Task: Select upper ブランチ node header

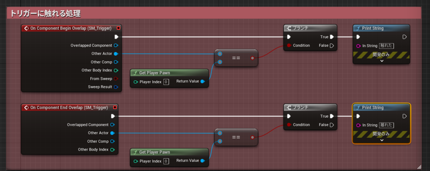Action: pyautogui.click(x=310, y=28)
